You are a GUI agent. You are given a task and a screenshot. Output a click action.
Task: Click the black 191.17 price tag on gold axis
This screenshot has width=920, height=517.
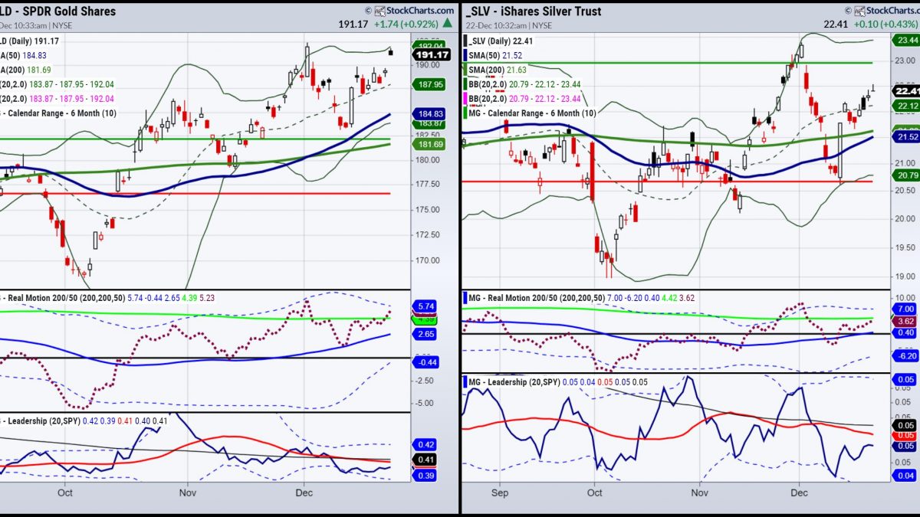(x=432, y=55)
